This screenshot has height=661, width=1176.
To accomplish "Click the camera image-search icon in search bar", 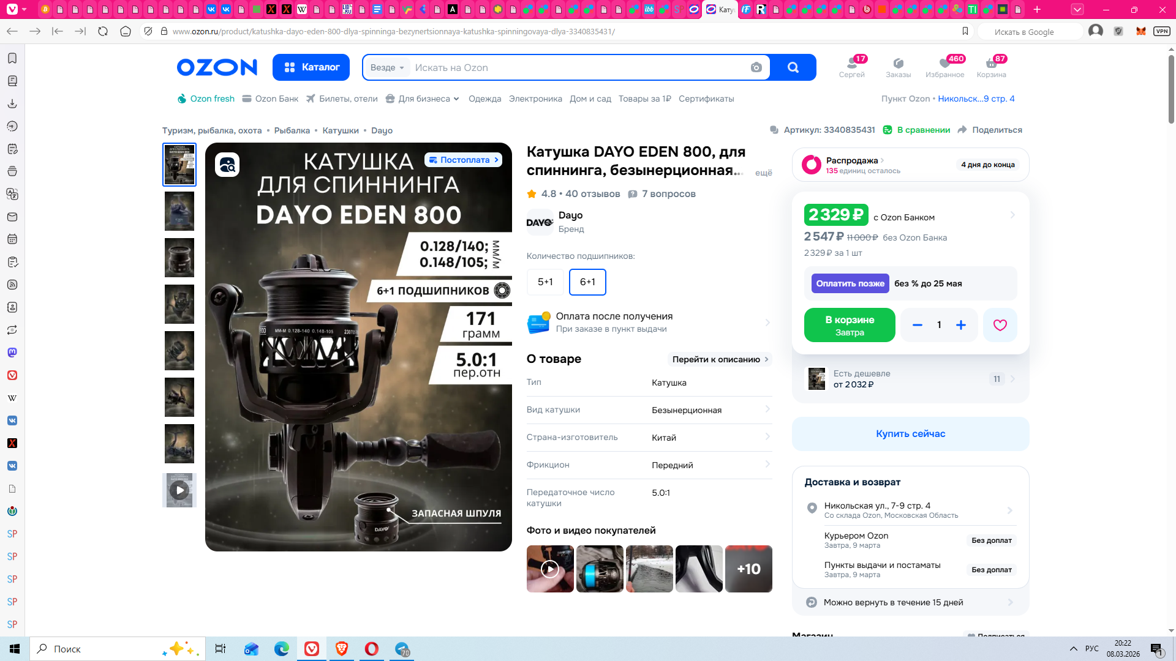I will pyautogui.click(x=756, y=67).
